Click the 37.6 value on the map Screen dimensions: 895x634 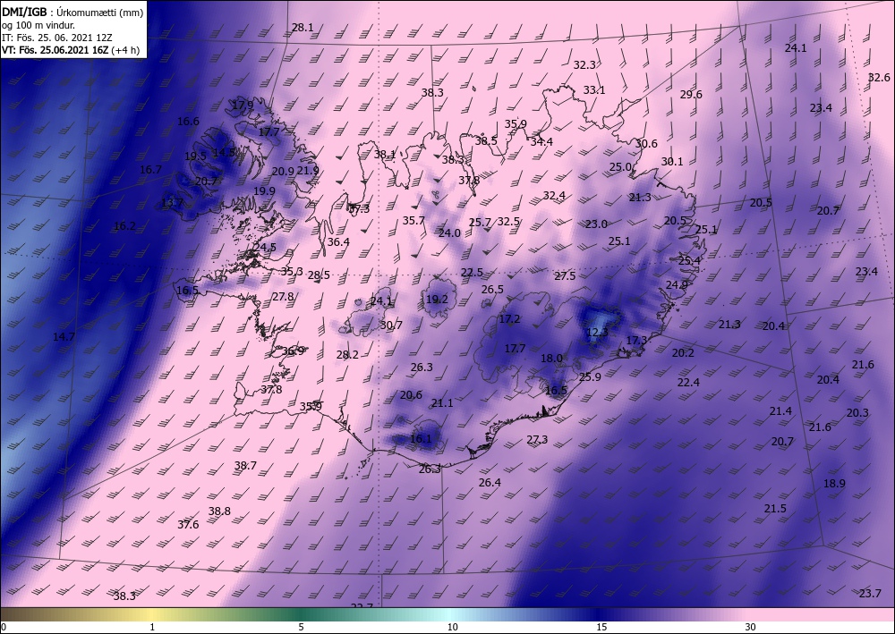coord(188,525)
